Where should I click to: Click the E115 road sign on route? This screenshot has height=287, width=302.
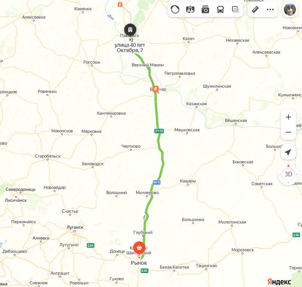[159, 131]
